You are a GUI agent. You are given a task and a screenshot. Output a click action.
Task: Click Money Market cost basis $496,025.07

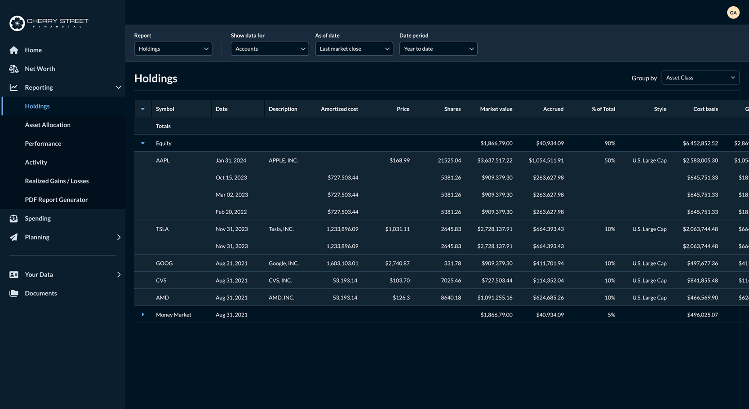[x=702, y=315]
